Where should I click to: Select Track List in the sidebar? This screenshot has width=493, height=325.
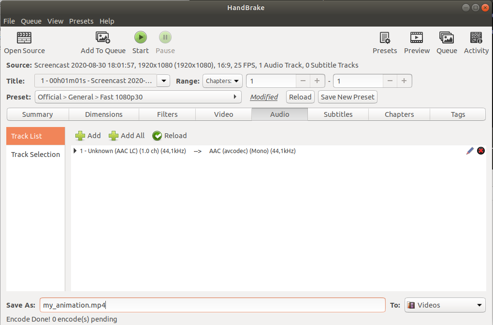click(36, 136)
